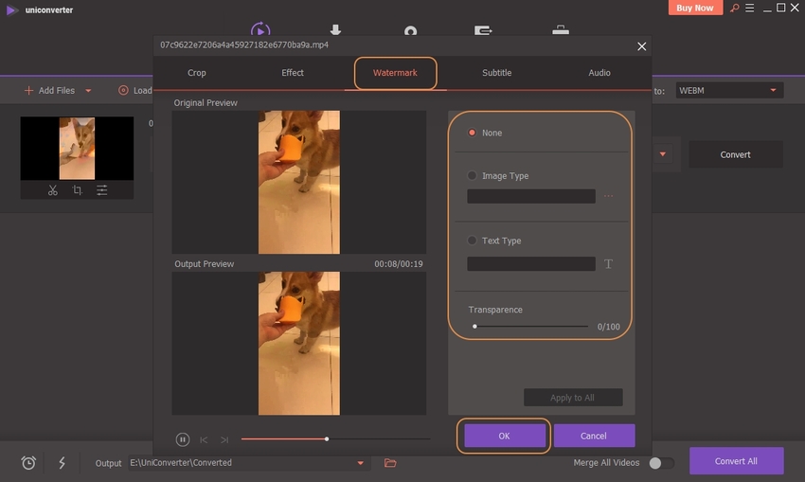Switch to the Effect tab

click(x=293, y=73)
